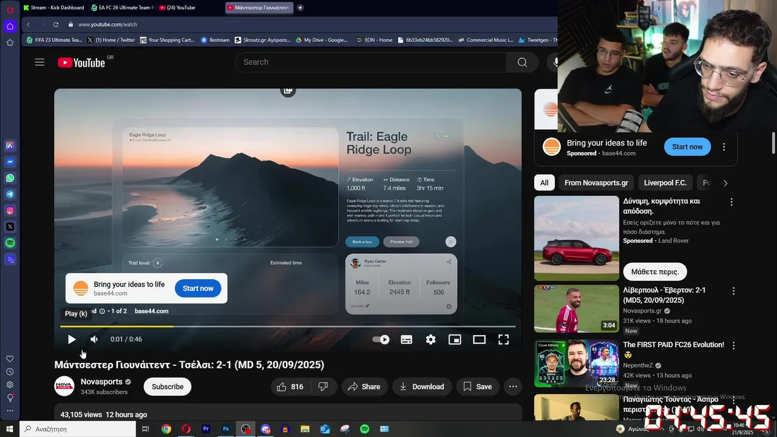The width and height of the screenshot is (777, 437).
Task: Open X in Opera sidebar
Action: tap(10, 226)
